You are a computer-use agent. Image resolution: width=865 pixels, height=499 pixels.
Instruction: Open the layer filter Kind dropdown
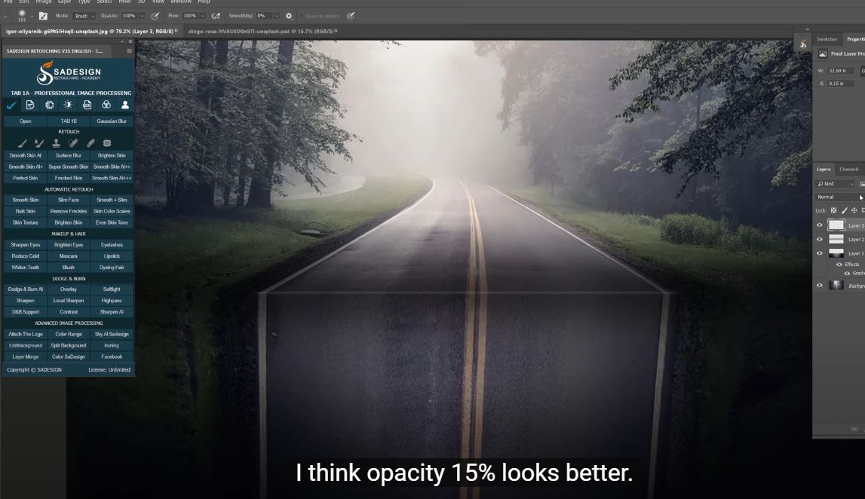(835, 184)
